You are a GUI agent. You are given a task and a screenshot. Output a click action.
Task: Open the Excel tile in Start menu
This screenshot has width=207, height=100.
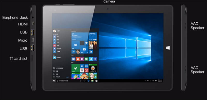86,59
